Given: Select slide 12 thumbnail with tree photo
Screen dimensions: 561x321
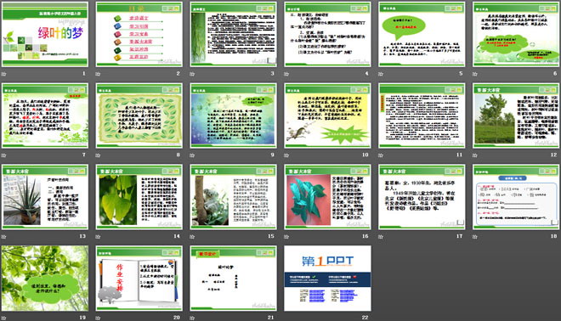Looking at the screenshot, I should [516, 115].
